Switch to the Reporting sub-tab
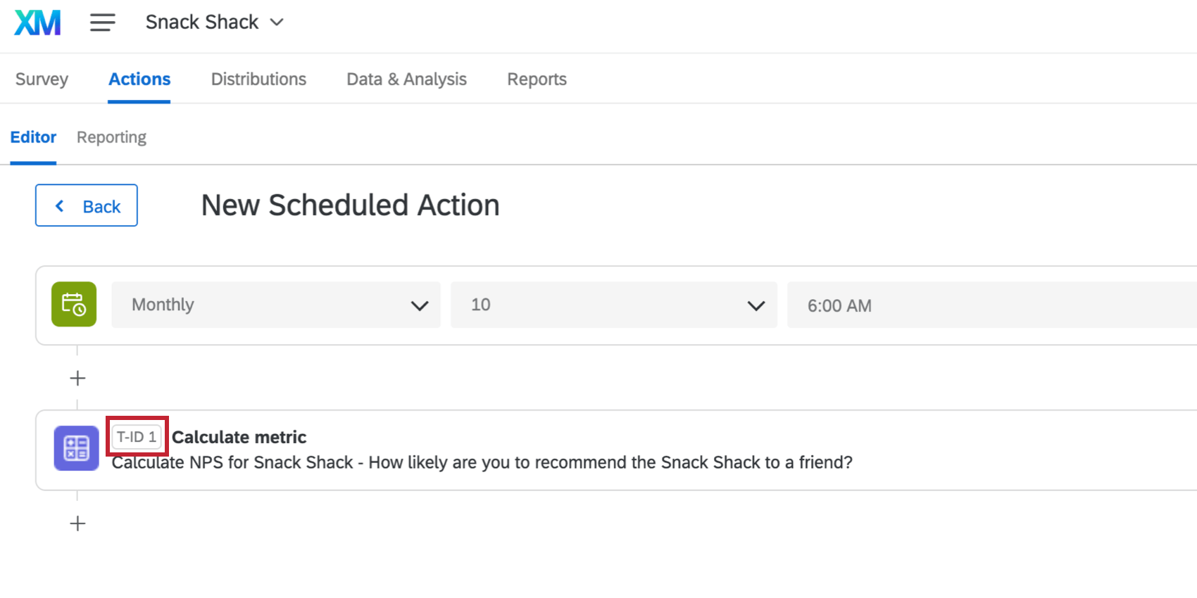Image resolution: width=1197 pixels, height=598 pixels. 111,137
